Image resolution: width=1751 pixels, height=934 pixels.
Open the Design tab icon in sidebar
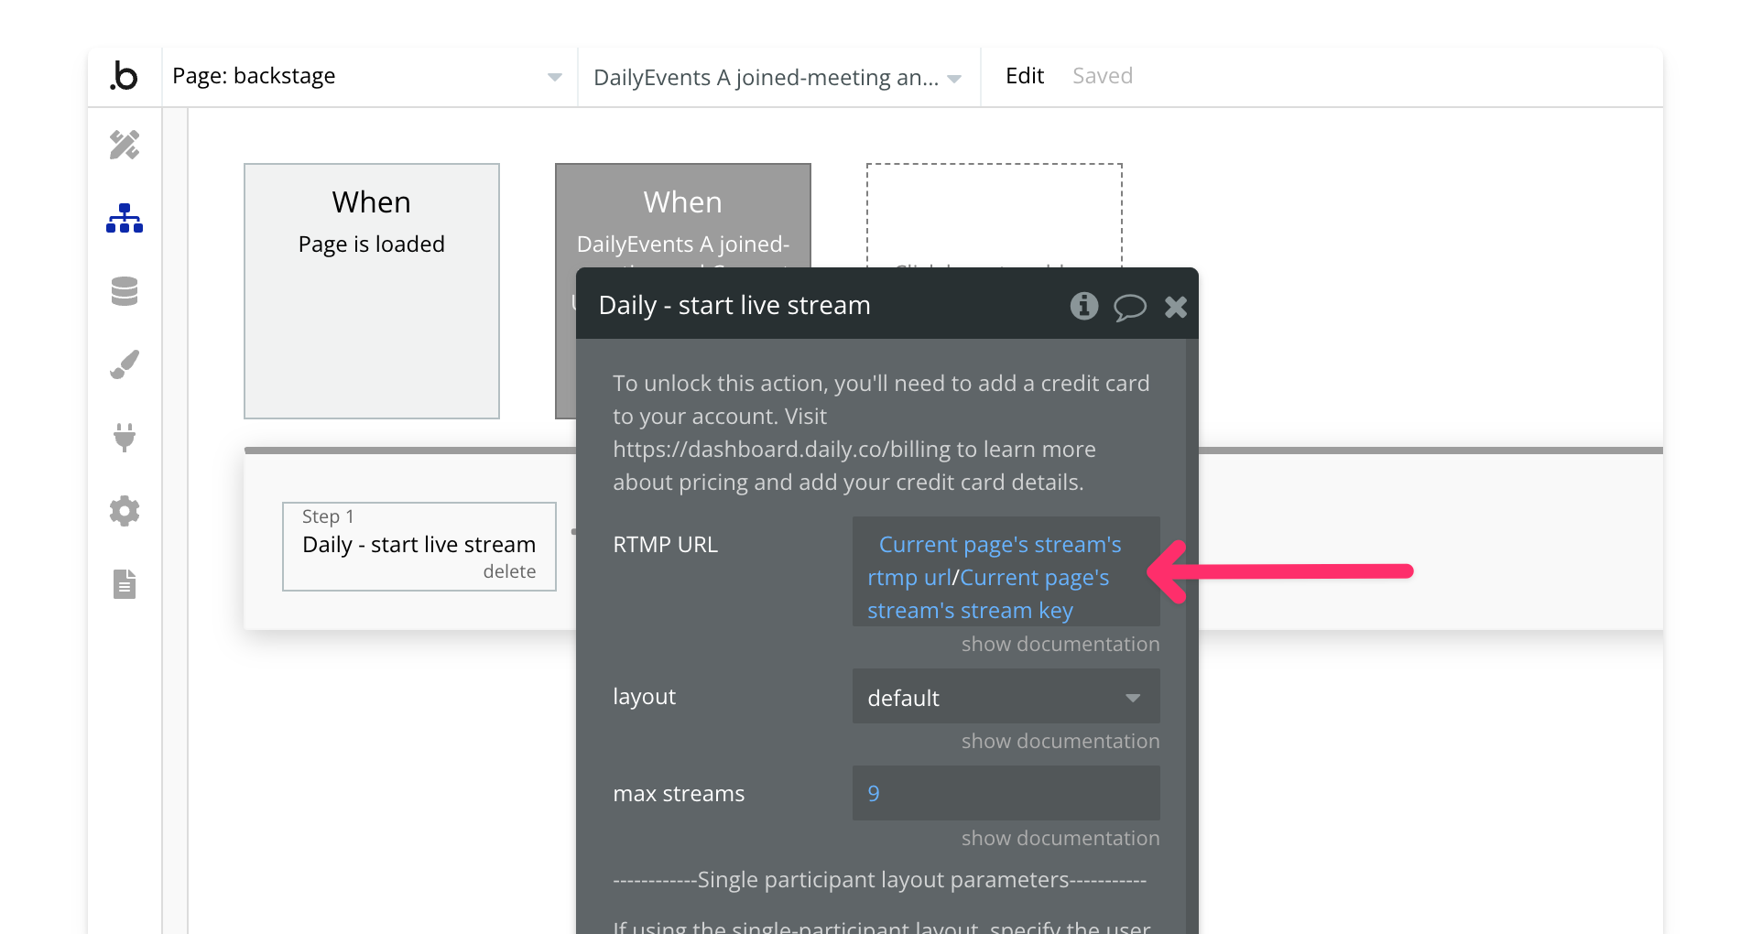tap(125, 145)
